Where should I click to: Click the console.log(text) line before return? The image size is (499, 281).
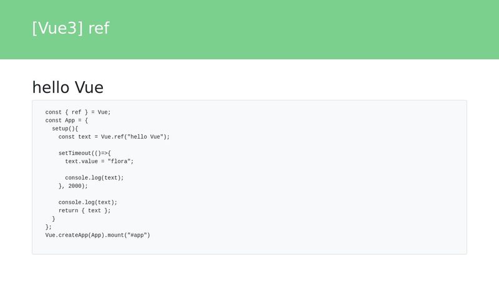click(x=88, y=202)
